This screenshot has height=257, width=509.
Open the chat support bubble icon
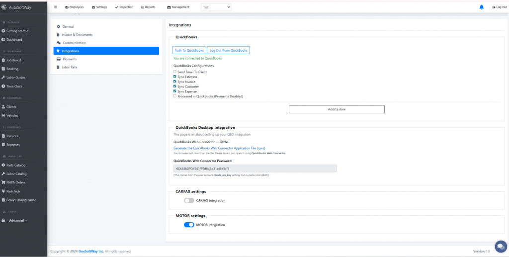(501, 247)
